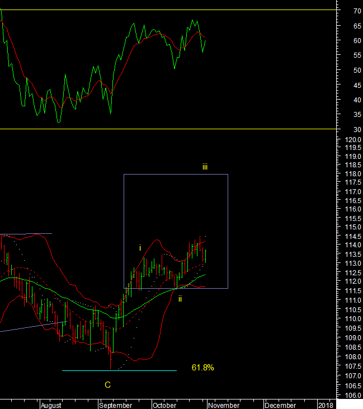This screenshot has width=363, height=409.
Task: Click the 118.0 price level on the scale
Action: (x=353, y=173)
